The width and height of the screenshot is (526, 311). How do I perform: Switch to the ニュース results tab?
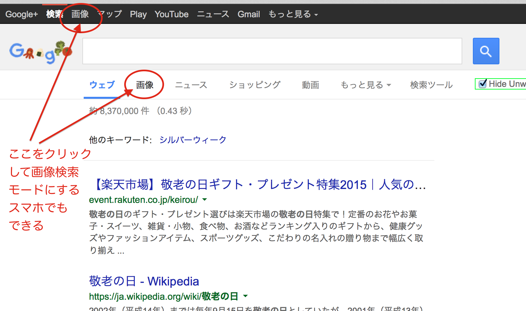(x=191, y=85)
